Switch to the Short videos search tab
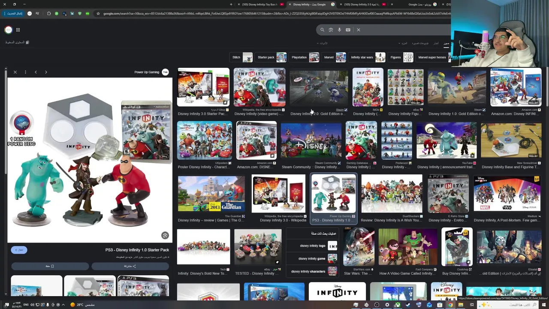This screenshot has width=549, height=309. [420, 43]
